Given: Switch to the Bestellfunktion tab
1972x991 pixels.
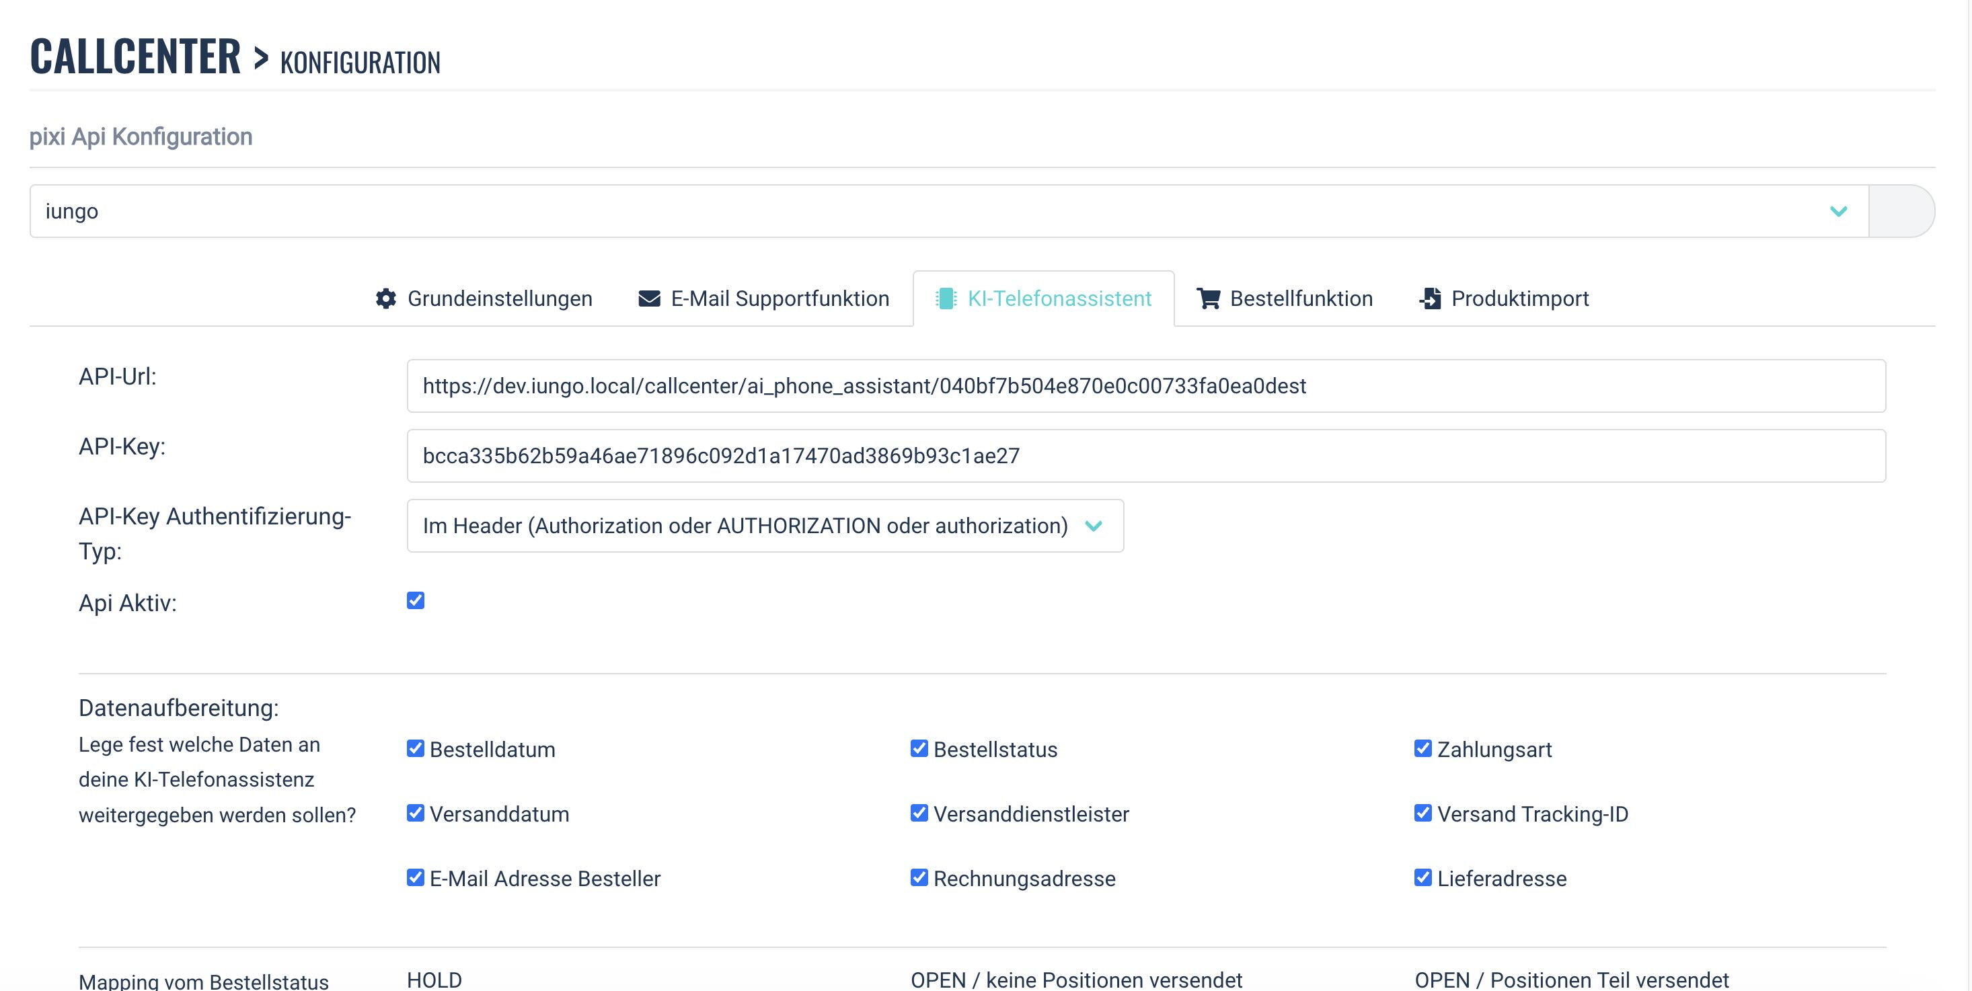Looking at the screenshot, I should (1300, 299).
